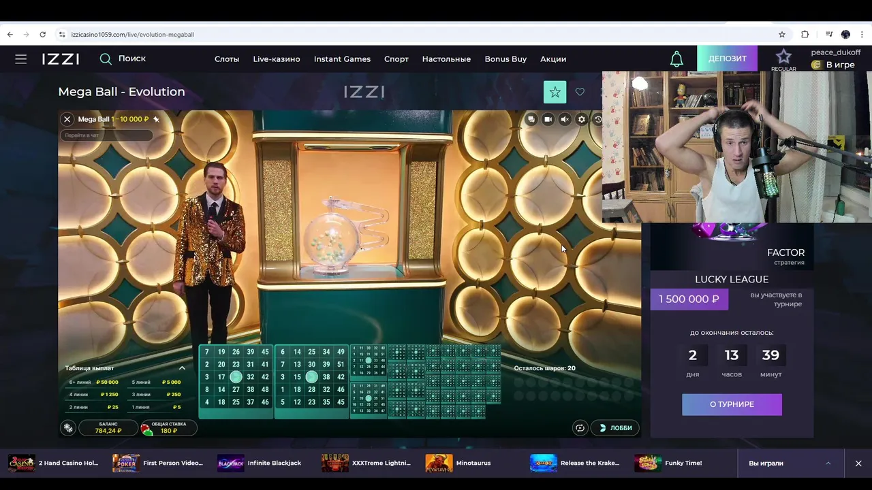This screenshot has width=872, height=490.
Task: Open the Instant Games menu
Action: coord(342,59)
